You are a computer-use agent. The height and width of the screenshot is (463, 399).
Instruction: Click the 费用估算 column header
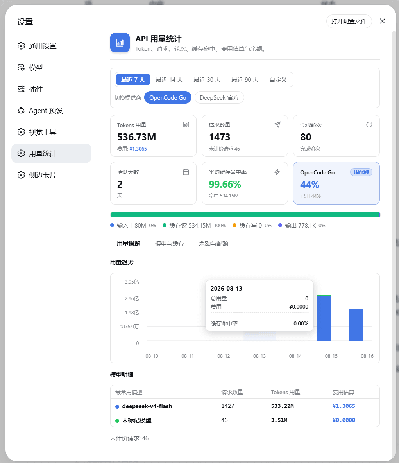tap(343, 392)
